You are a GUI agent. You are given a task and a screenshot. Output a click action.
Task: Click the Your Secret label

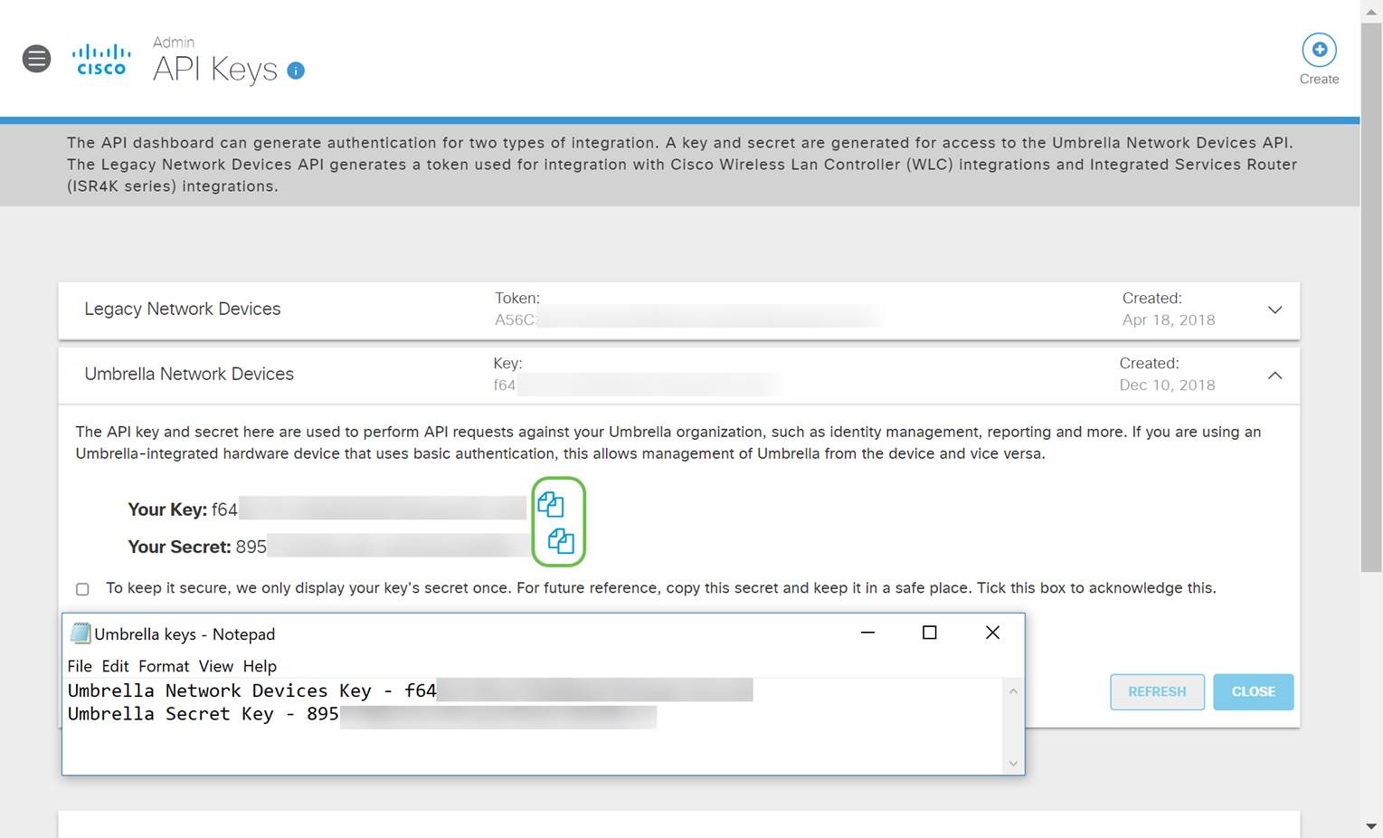click(179, 547)
